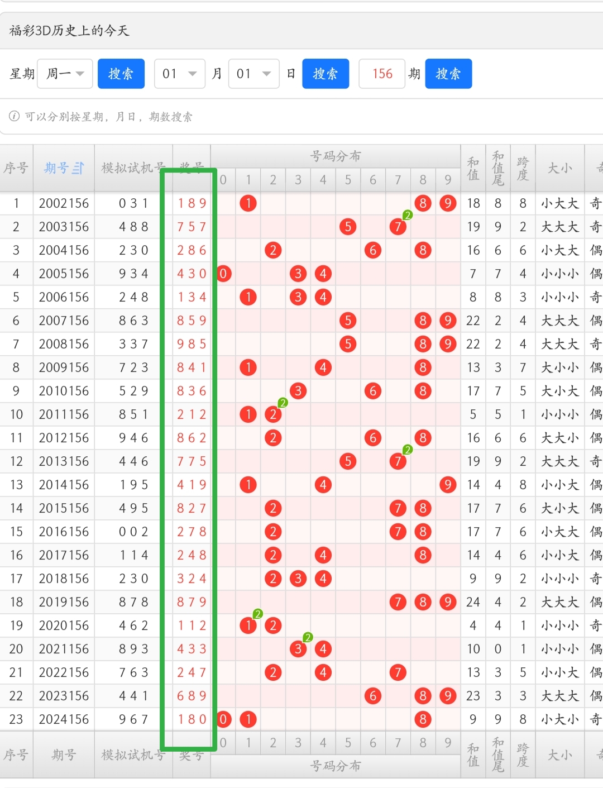
Task: Select issue number 2005156
Action: tap(64, 274)
